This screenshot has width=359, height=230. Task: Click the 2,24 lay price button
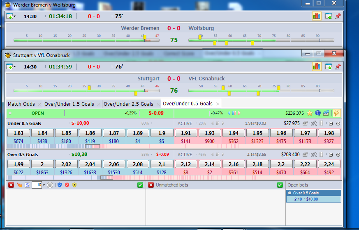[329, 164]
